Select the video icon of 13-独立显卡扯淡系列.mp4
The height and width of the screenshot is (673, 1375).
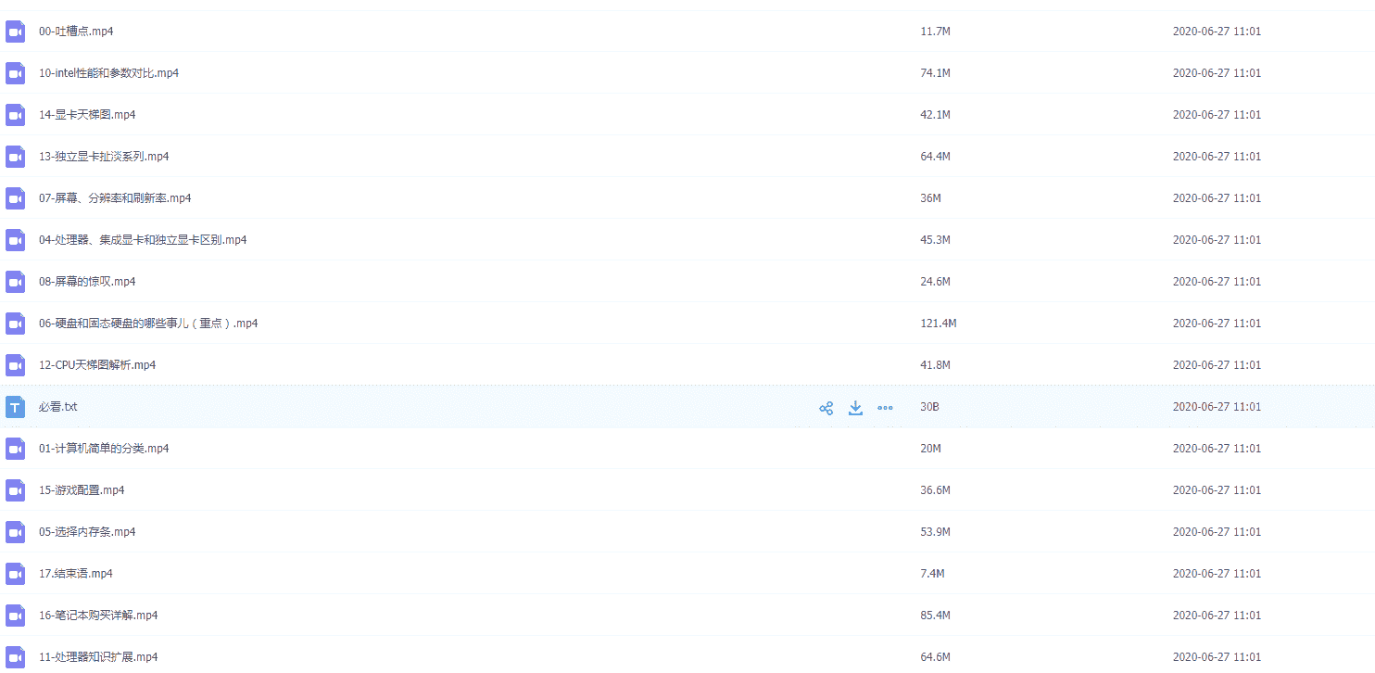point(15,157)
